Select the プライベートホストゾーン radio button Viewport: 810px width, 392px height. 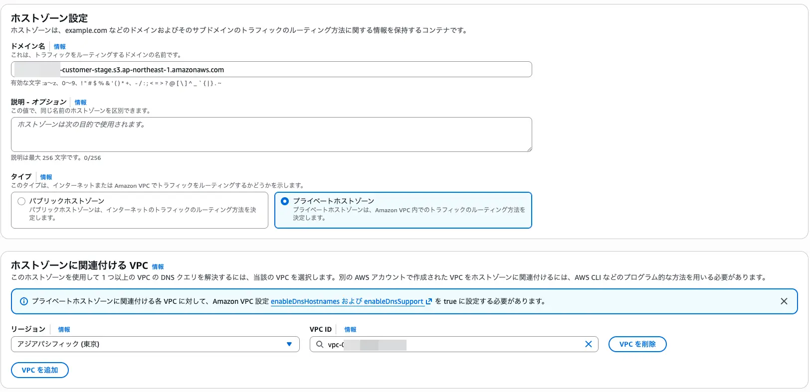285,201
